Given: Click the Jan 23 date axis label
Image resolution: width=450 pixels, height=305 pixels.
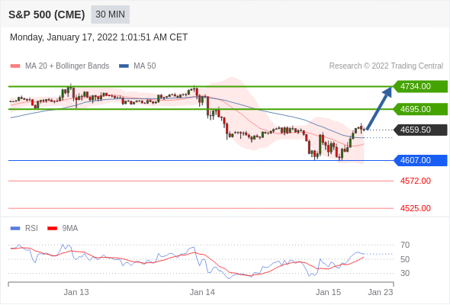Looking at the screenshot, I should [381, 292].
